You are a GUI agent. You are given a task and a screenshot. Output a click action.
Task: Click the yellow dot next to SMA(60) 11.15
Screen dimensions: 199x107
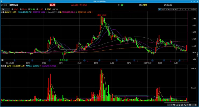(x=61, y=12)
